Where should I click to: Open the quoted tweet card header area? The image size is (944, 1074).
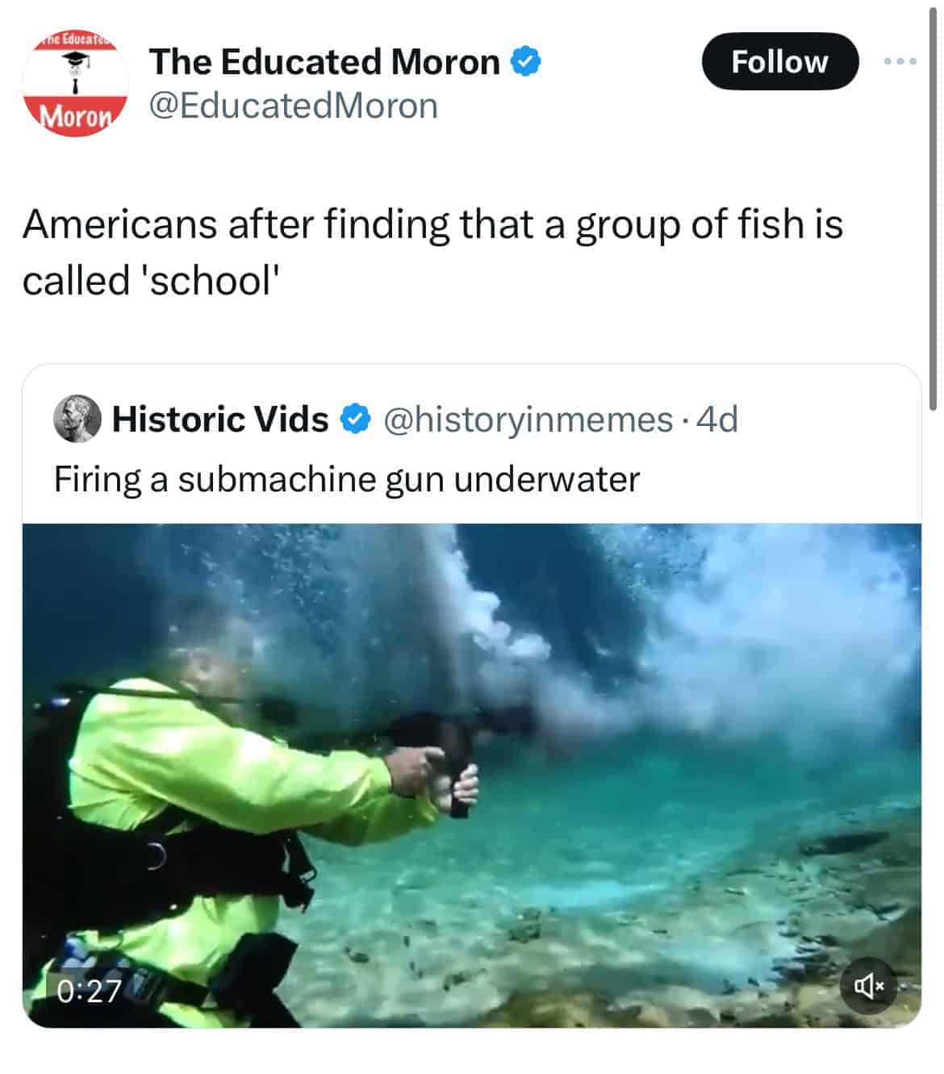click(x=471, y=444)
